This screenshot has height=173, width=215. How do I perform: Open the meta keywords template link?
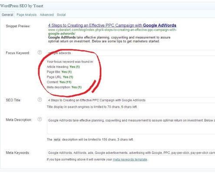click(x=130, y=160)
